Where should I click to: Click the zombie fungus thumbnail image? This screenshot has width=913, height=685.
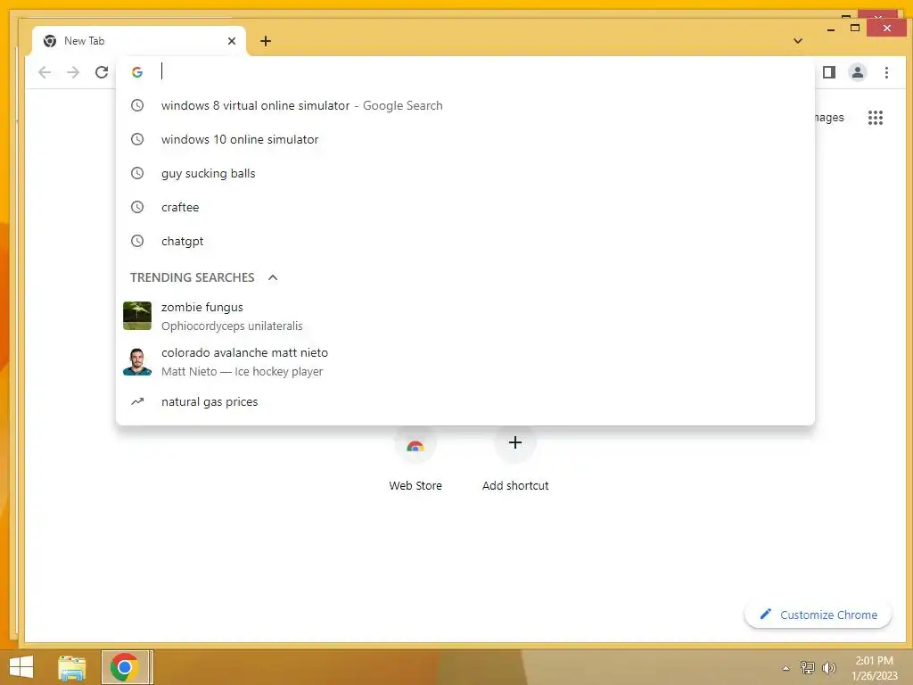[137, 316]
